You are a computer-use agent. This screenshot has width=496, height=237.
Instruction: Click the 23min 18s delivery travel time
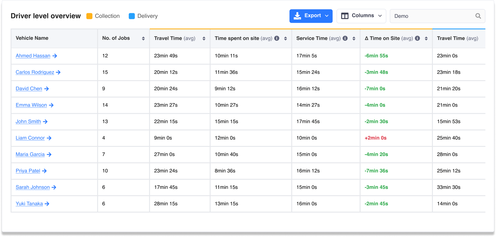pyautogui.click(x=449, y=72)
